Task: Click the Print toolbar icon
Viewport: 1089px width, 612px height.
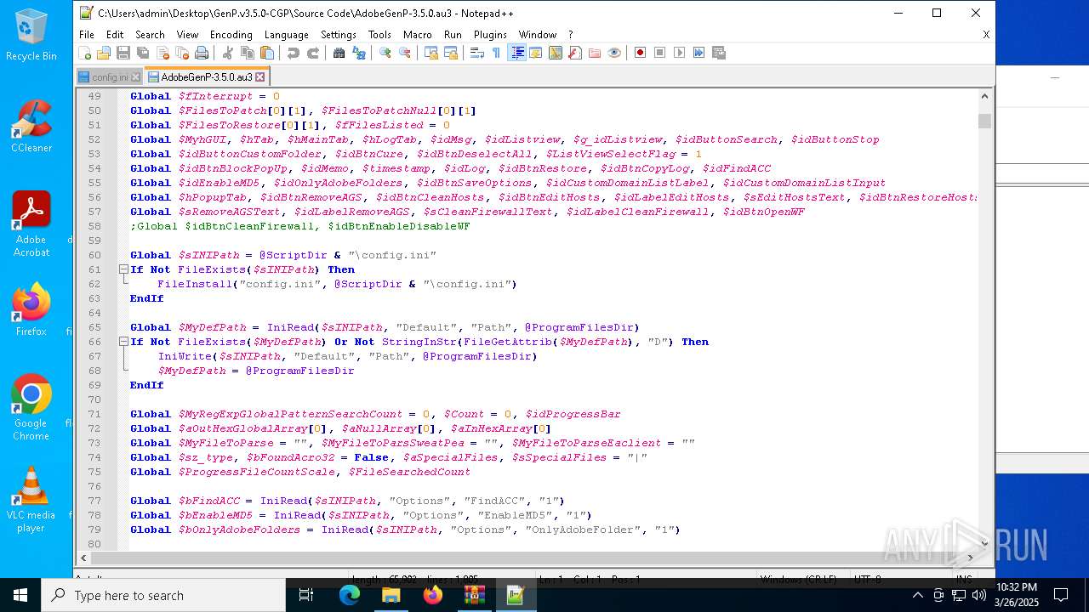Action: pyautogui.click(x=202, y=53)
